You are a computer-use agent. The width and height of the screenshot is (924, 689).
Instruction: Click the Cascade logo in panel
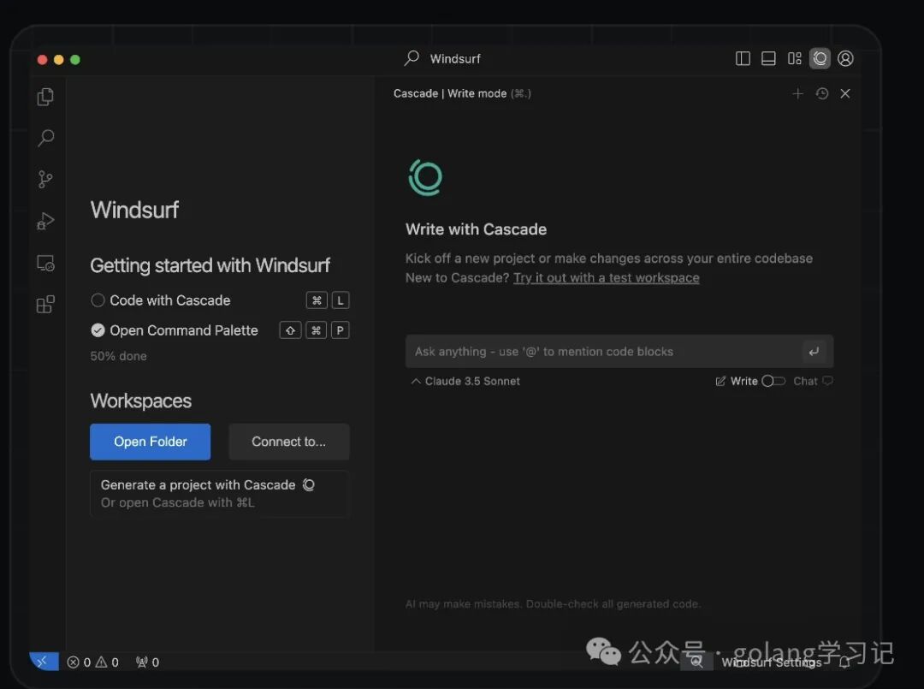(x=425, y=177)
